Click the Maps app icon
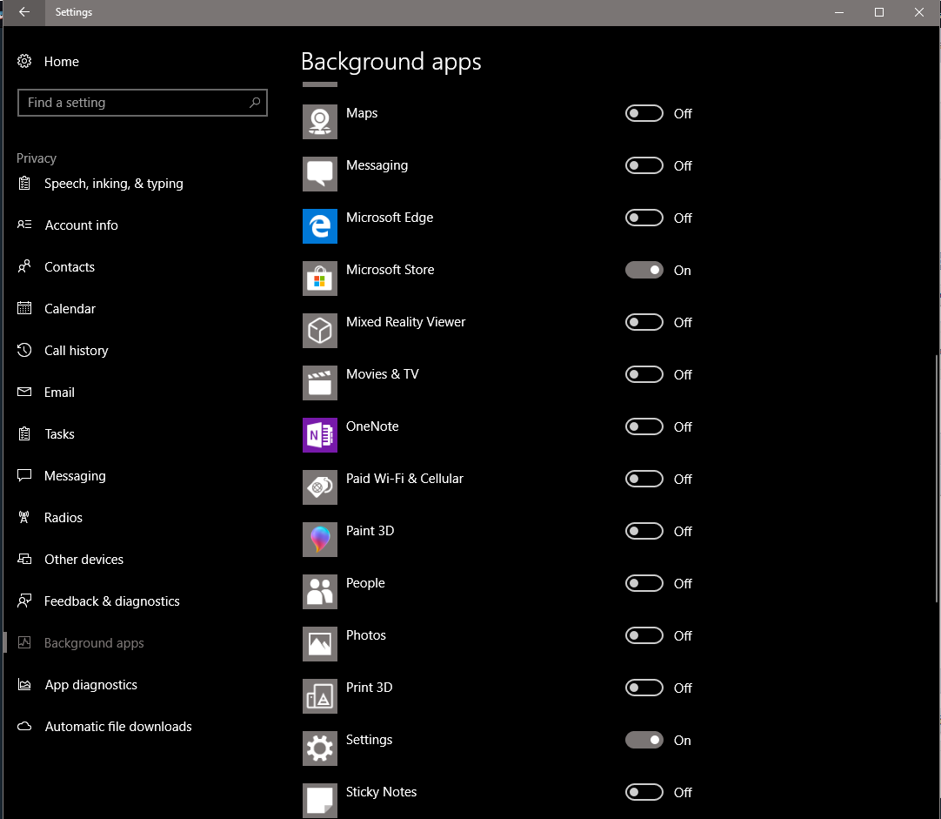This screenshot has height=819, width=941. 320,122
